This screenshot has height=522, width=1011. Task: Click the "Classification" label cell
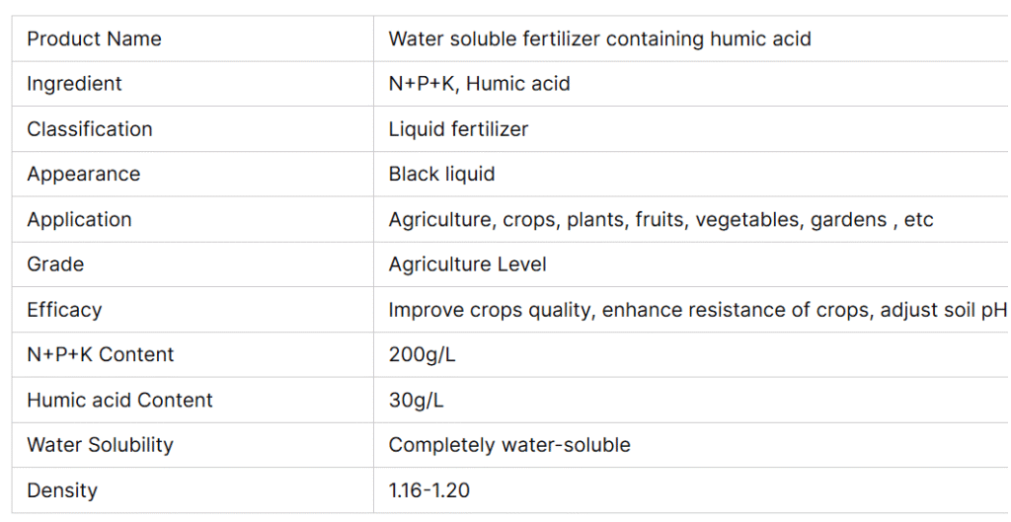click(89, 129)
